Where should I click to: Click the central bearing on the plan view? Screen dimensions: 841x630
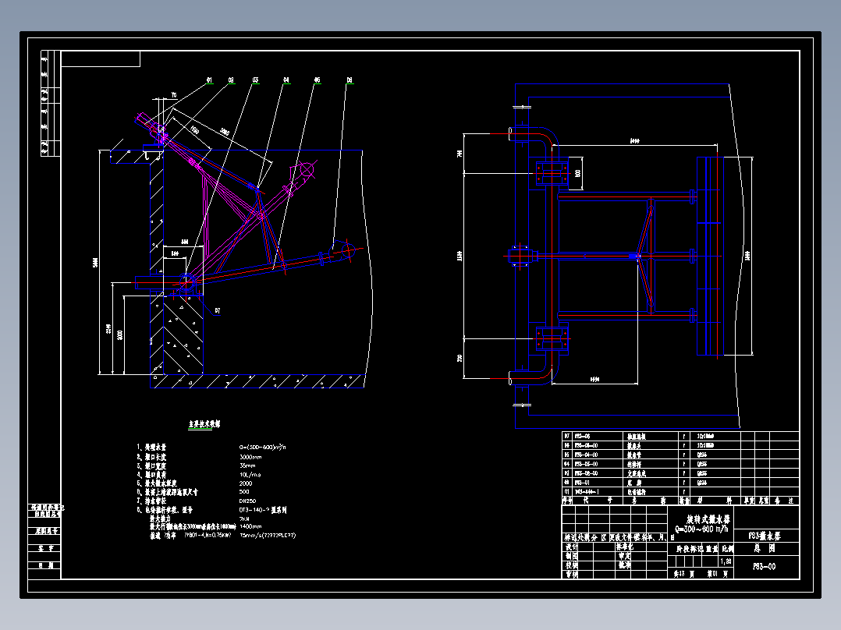click(520, 257)
